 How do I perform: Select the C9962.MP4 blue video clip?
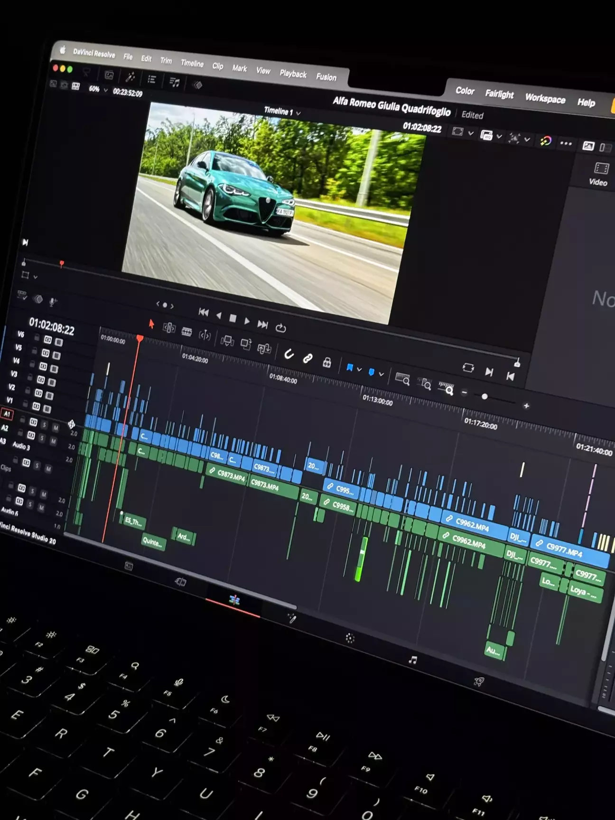(471, 524)
